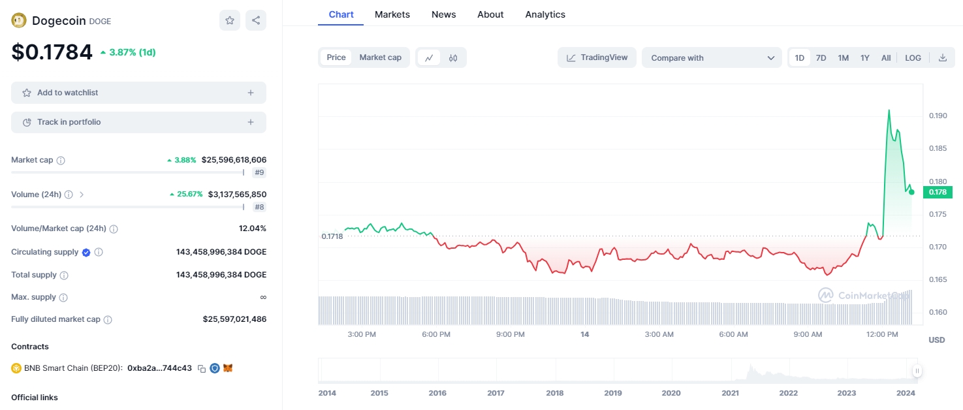Click the Total supply amount in DOGE

click(221, 275)
